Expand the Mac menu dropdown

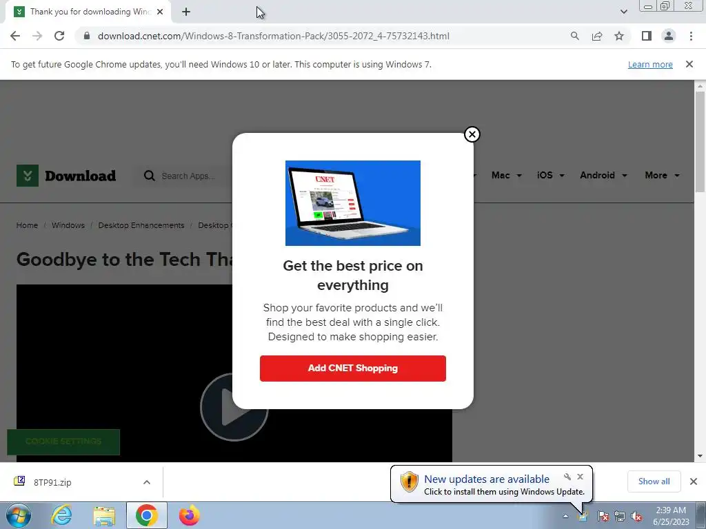(x=507, y=176)
